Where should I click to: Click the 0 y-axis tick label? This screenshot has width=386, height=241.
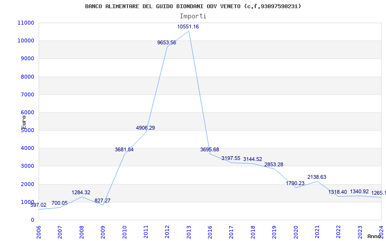coord(32,220)
